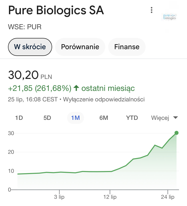Click the 12 lip date label
This screenshot has width=187, height=206.
pos(110,197)
